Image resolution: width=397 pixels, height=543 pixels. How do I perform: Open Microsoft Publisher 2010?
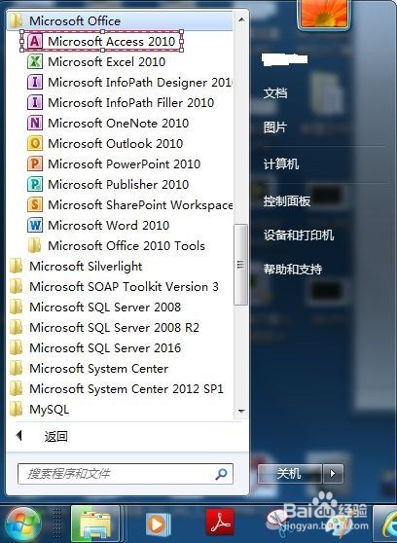pos(108,184)
